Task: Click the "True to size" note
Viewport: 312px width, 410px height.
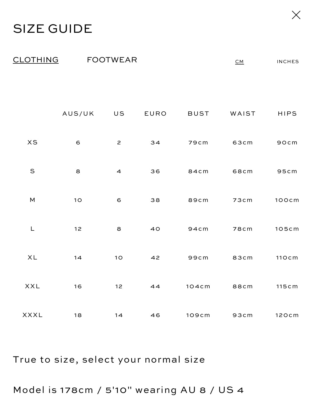Action: [109, 360]
